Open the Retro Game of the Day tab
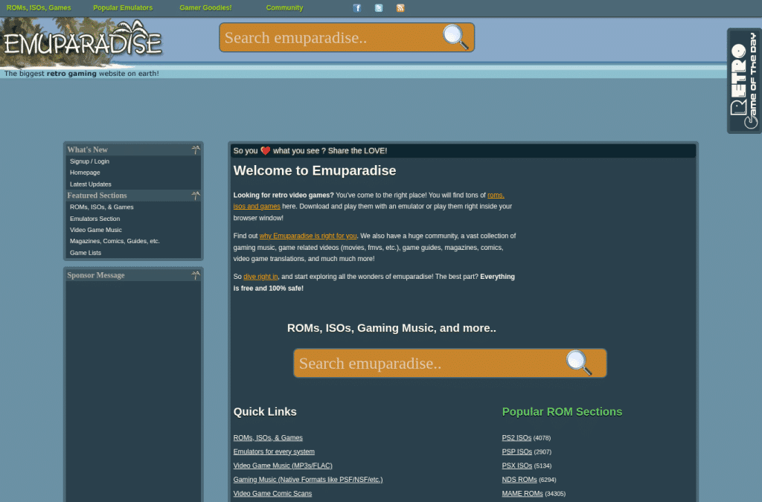 (744, 80)
